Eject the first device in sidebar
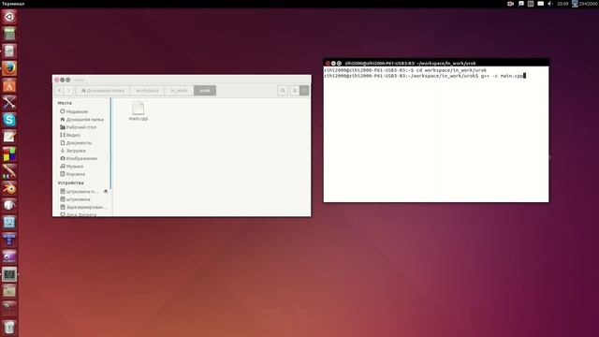599x337 pixels. tap(106, 191)
